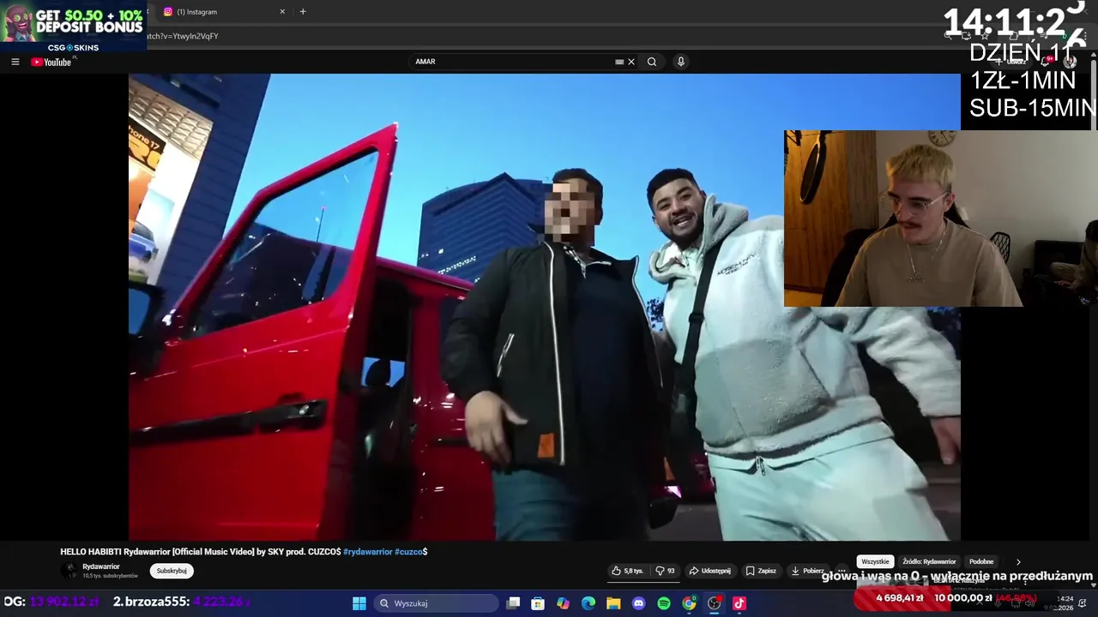Screen dimensions: 1098x617
Task: Open Task View on the taskbar
Action: [513, 603]
